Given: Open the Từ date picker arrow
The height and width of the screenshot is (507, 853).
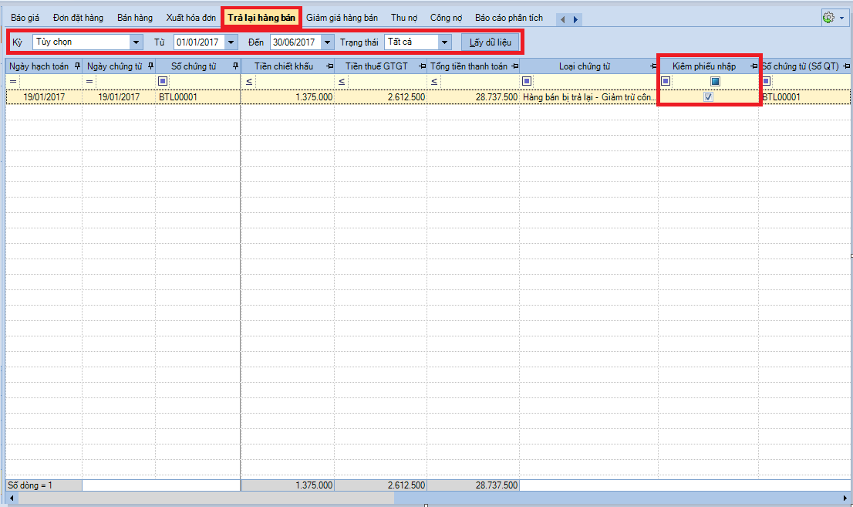Looking at the screenshot, I should [x=231, y=42].
